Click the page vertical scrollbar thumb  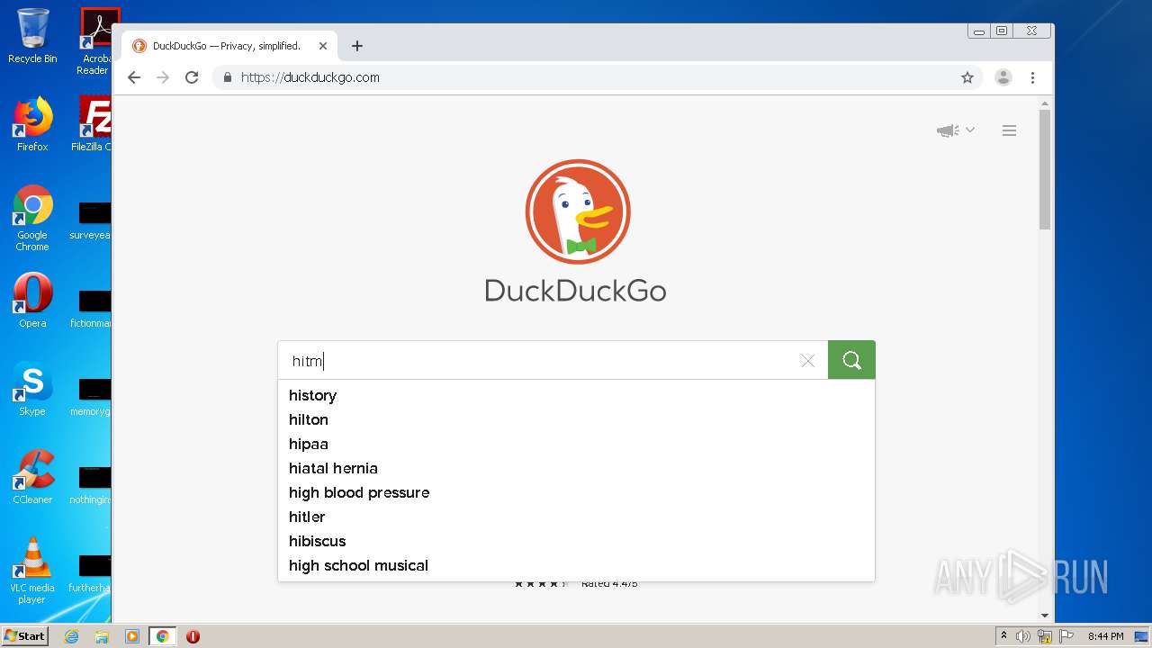coord(1045,168)
